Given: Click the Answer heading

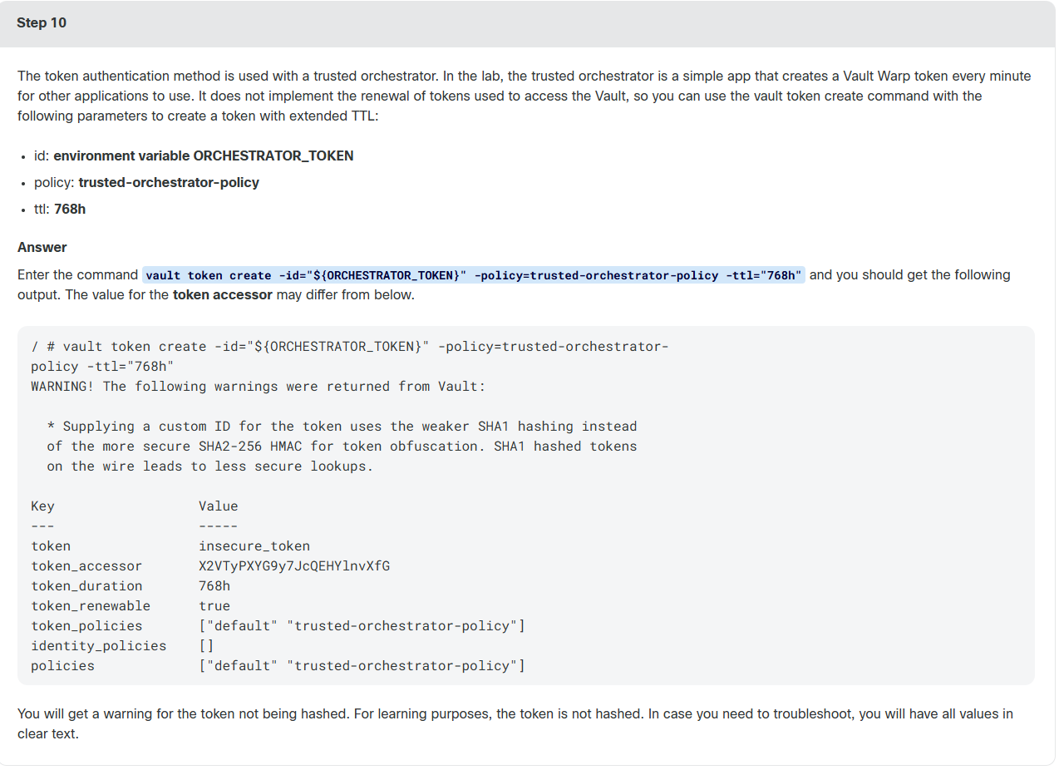Looking at the screenshot, I should [42, 247].
